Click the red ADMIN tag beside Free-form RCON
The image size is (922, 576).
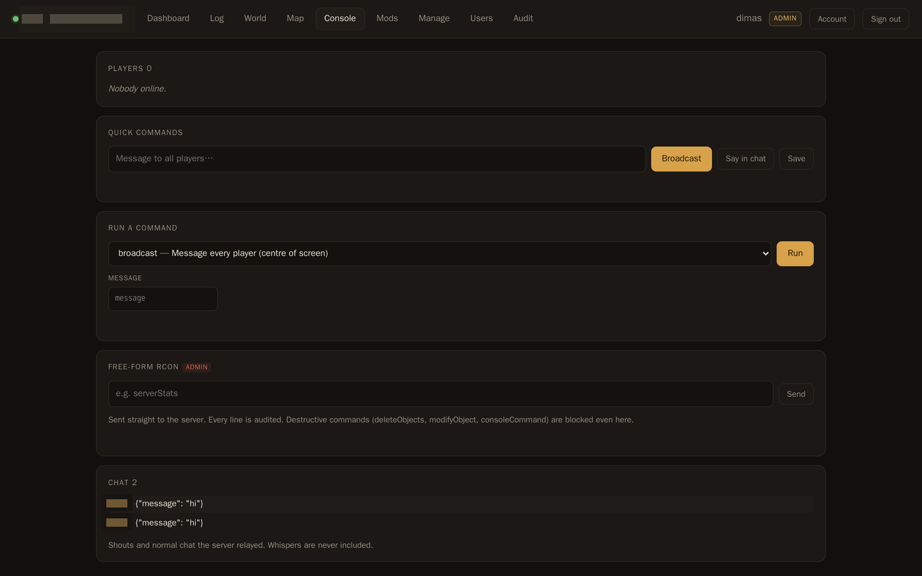click(197, 367)
